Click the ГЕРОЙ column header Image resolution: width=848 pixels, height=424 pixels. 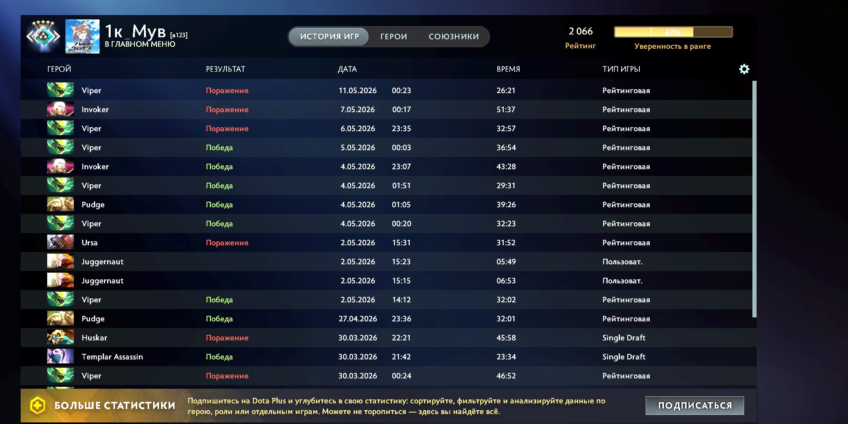point(59,69)
